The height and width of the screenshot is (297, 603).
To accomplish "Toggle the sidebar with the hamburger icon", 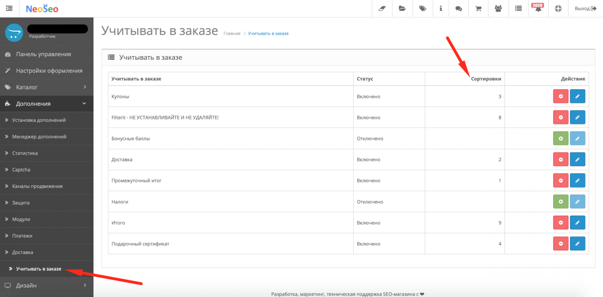I will click(9, 8).
